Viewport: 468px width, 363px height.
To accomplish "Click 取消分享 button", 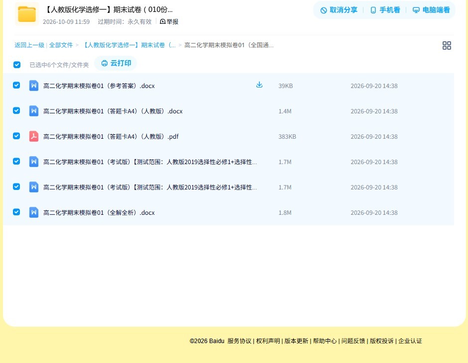I will point(339,10).
